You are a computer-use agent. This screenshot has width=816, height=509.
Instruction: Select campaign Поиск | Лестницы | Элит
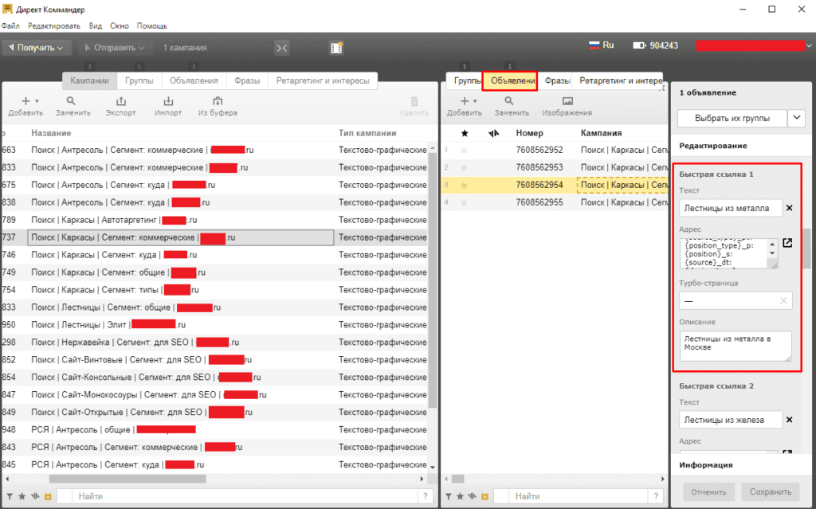(180, 325)
